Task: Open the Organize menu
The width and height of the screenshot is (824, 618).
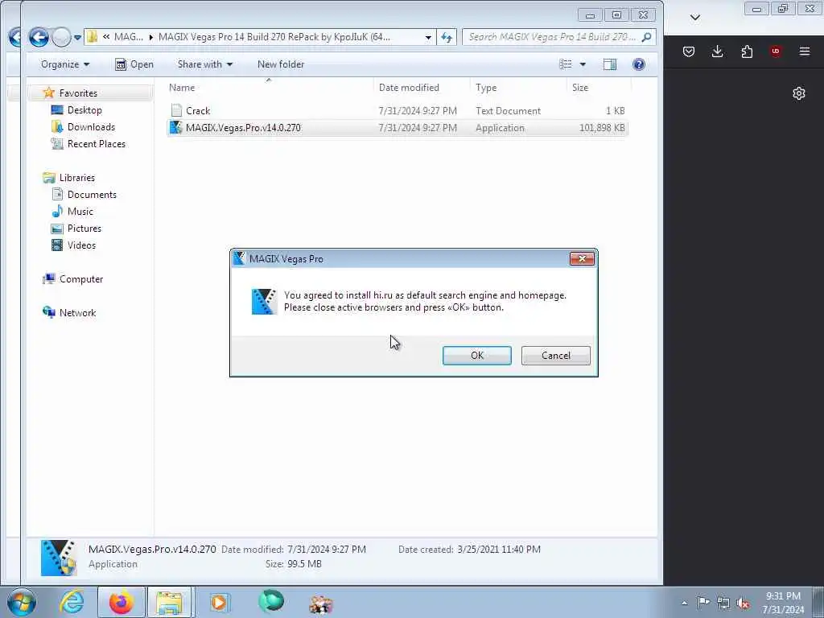Action: point(65,64)
